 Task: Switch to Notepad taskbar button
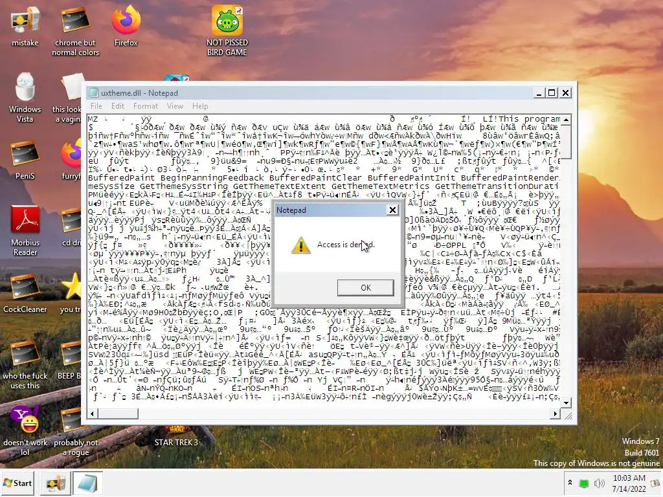point(87,483)
